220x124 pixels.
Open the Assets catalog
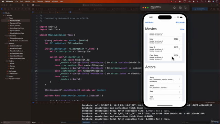tap(11, 76)
